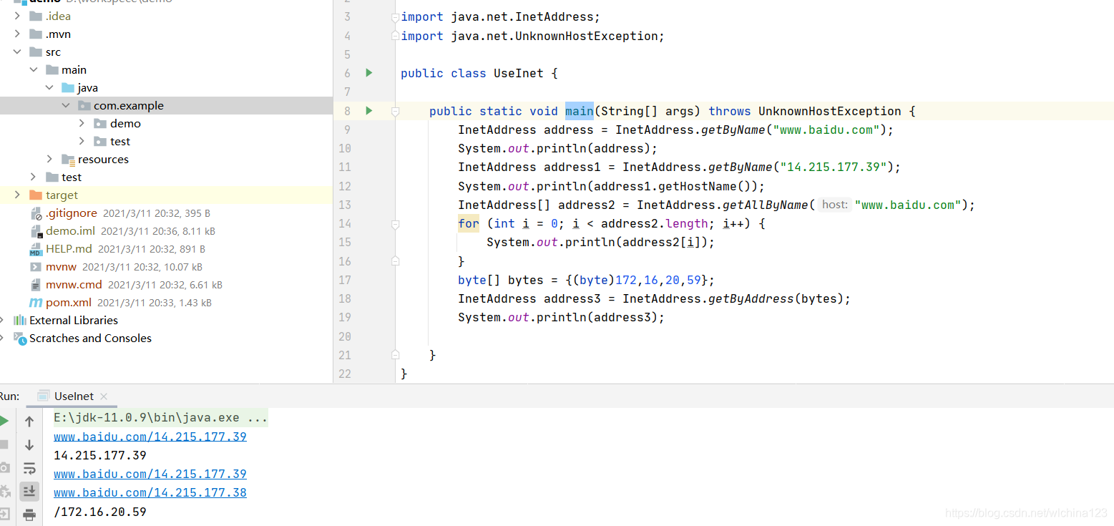Toggle soft-wrap in the Run console
Screen dimensions: 1114x526
point(29,468)
